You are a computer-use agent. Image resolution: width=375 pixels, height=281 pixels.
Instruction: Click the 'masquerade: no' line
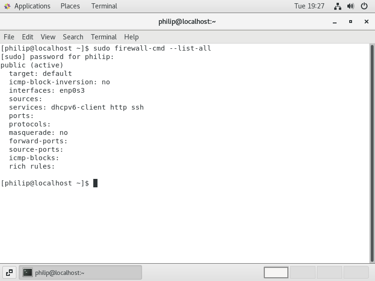coord(38,133)
